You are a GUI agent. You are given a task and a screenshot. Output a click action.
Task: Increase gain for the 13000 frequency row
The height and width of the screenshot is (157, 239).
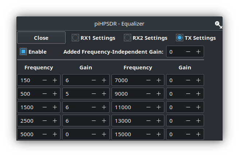click(198, 120)
